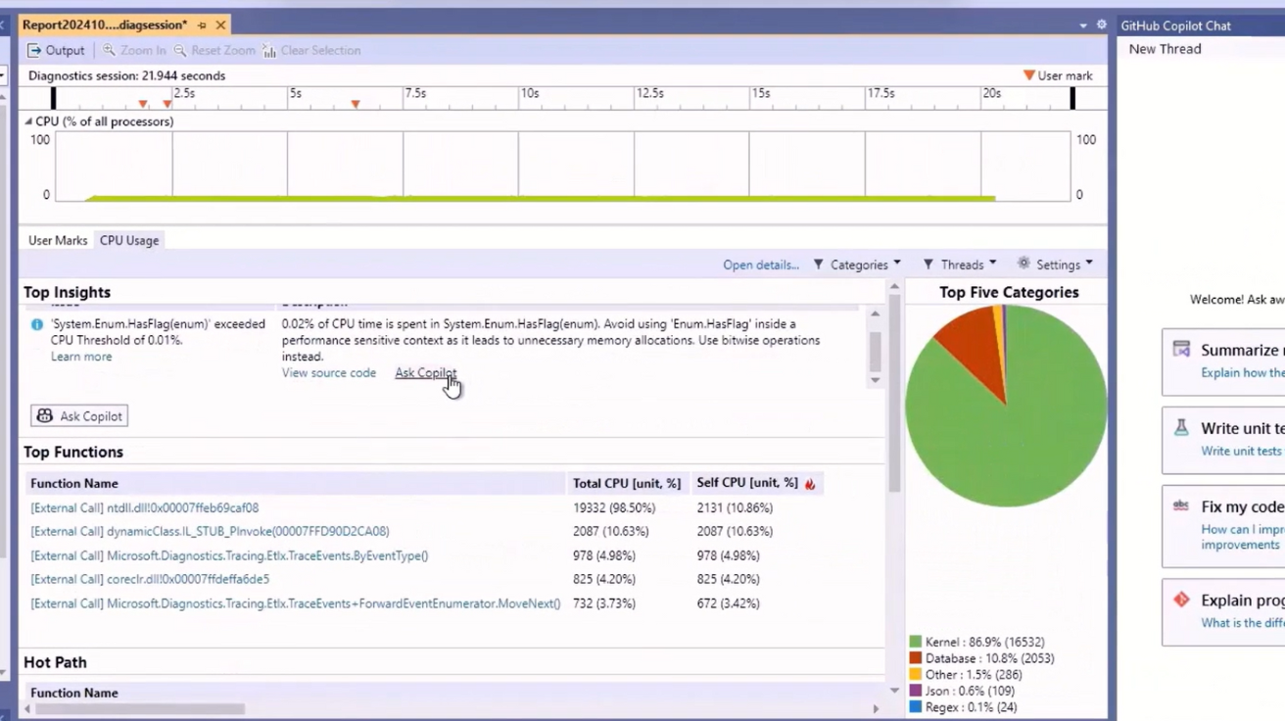Click the Top Insights scroll down arrow
The height and width of the screenshot is (721, 1285).
click(875, 380)
